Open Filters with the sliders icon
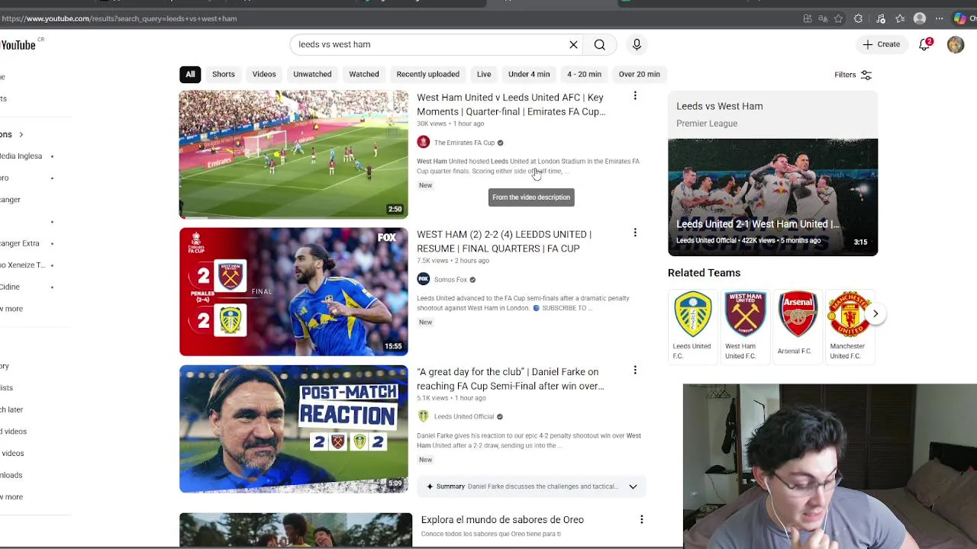Image resolution: width=977 pixels, height=549 pixels. click(853, 75)
